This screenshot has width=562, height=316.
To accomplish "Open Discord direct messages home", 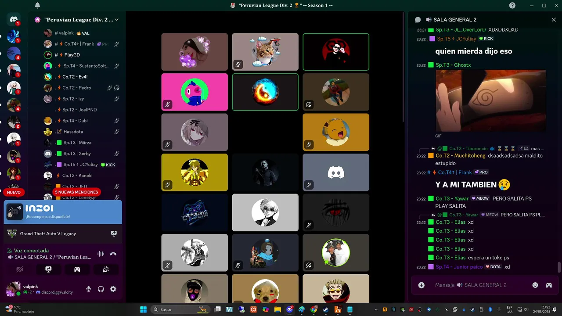I will tap(14, 19).
